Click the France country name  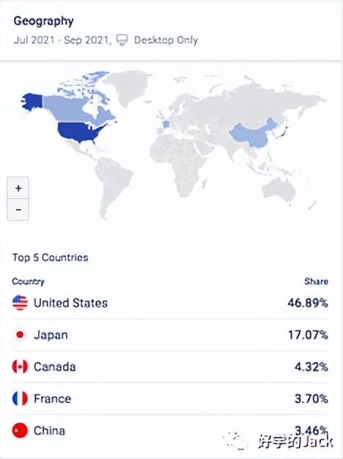pyautogui.click(x=52, y=399)
